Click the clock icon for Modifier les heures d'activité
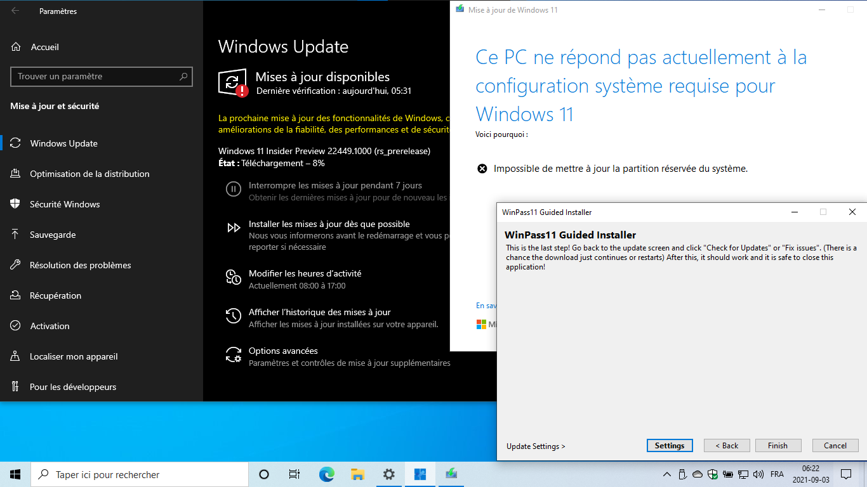 [234, 276]
